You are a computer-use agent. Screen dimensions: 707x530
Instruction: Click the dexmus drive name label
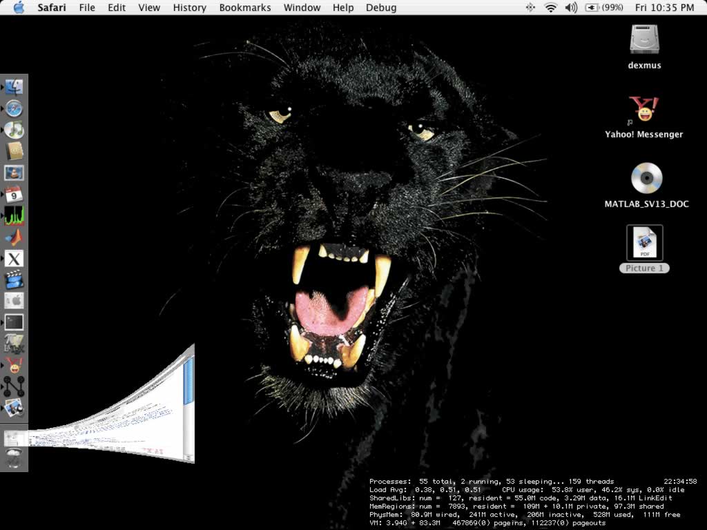pyautogui.click(x=644, y=66)
